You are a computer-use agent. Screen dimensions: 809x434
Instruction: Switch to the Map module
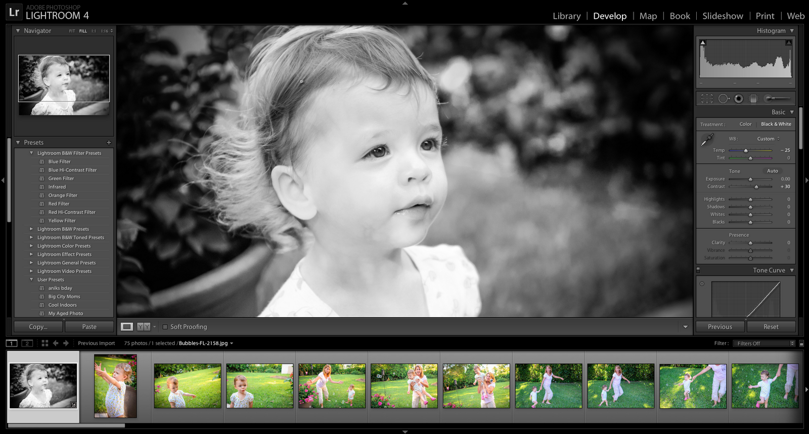[648, 16]
